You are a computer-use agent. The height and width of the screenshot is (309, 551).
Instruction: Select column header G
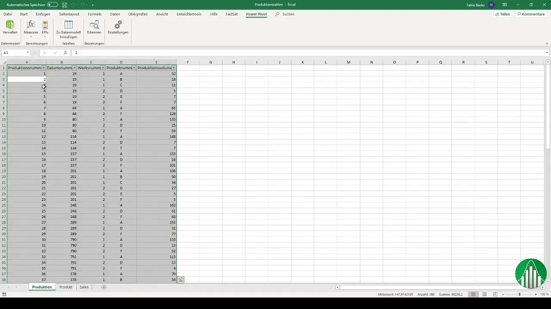(210, 62)
